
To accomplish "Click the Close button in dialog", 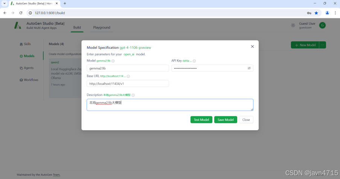I will pyautogui.click(x=246, y=120).
